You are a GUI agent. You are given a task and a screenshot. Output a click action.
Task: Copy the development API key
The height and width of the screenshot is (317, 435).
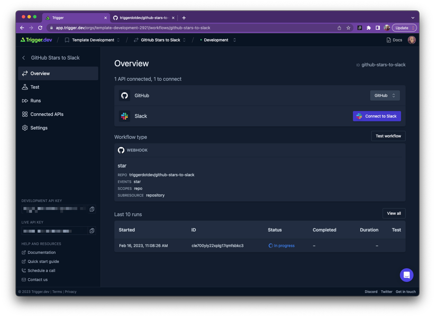pyautogui.click(x=92, y=209)
